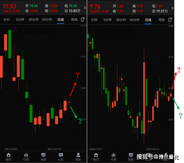Tap 首页 home icon in right panel
The image size is (184, 163).
(96, 157)
